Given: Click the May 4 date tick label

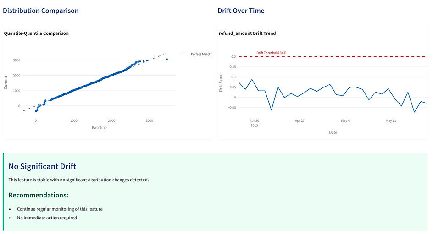Looking at the screenshot, I should (345, 121).
